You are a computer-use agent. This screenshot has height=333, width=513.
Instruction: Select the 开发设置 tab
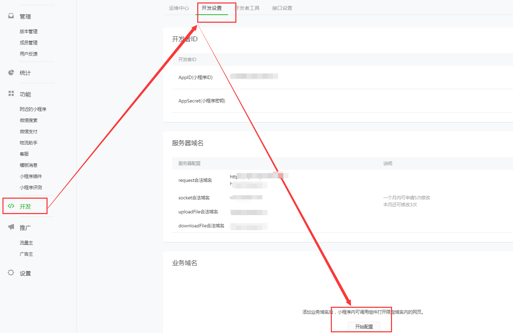[212, 8]
